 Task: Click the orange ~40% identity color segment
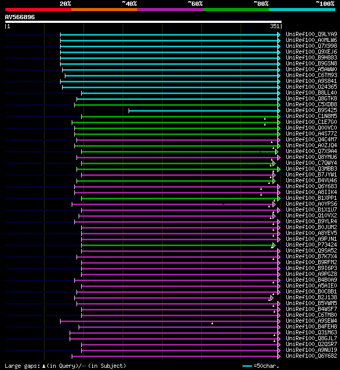pos(104,10)
